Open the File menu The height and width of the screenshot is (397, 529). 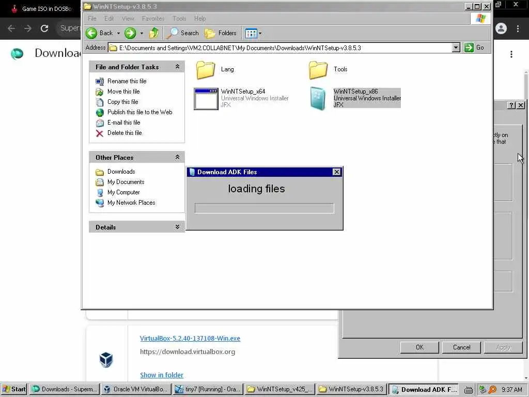coord(92,19)
